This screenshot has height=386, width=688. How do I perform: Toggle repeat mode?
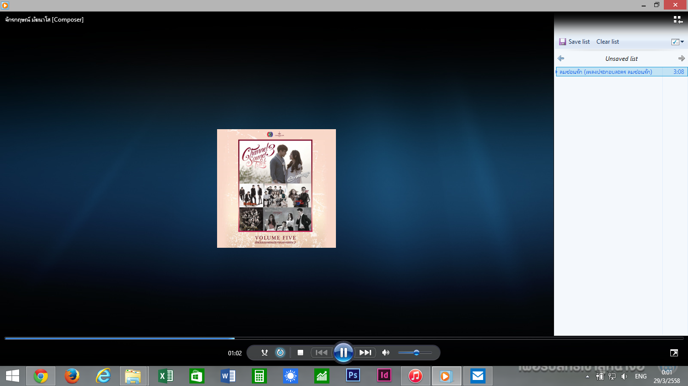coord(281,353)
